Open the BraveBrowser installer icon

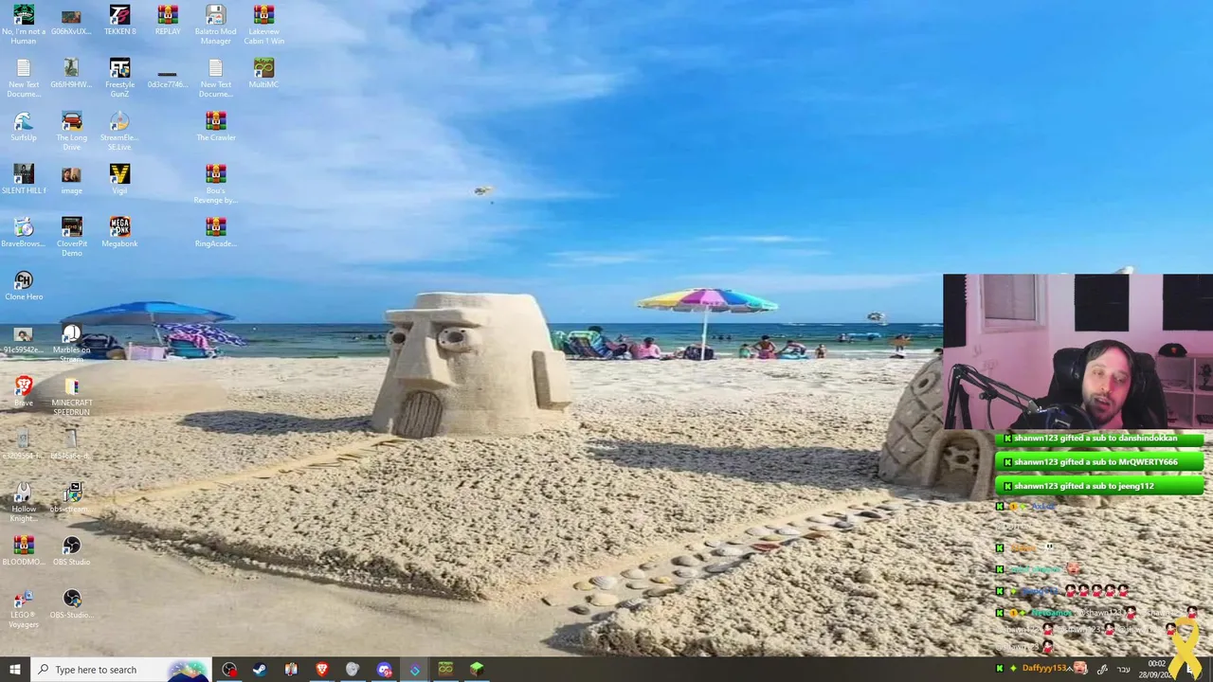(24, 232)
